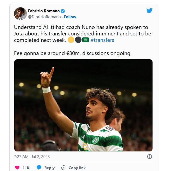Open the 7:27 AM · Jul 2, 2023 timestamp
This screenshot has height=171, width=170.
[x=32, y=157]
